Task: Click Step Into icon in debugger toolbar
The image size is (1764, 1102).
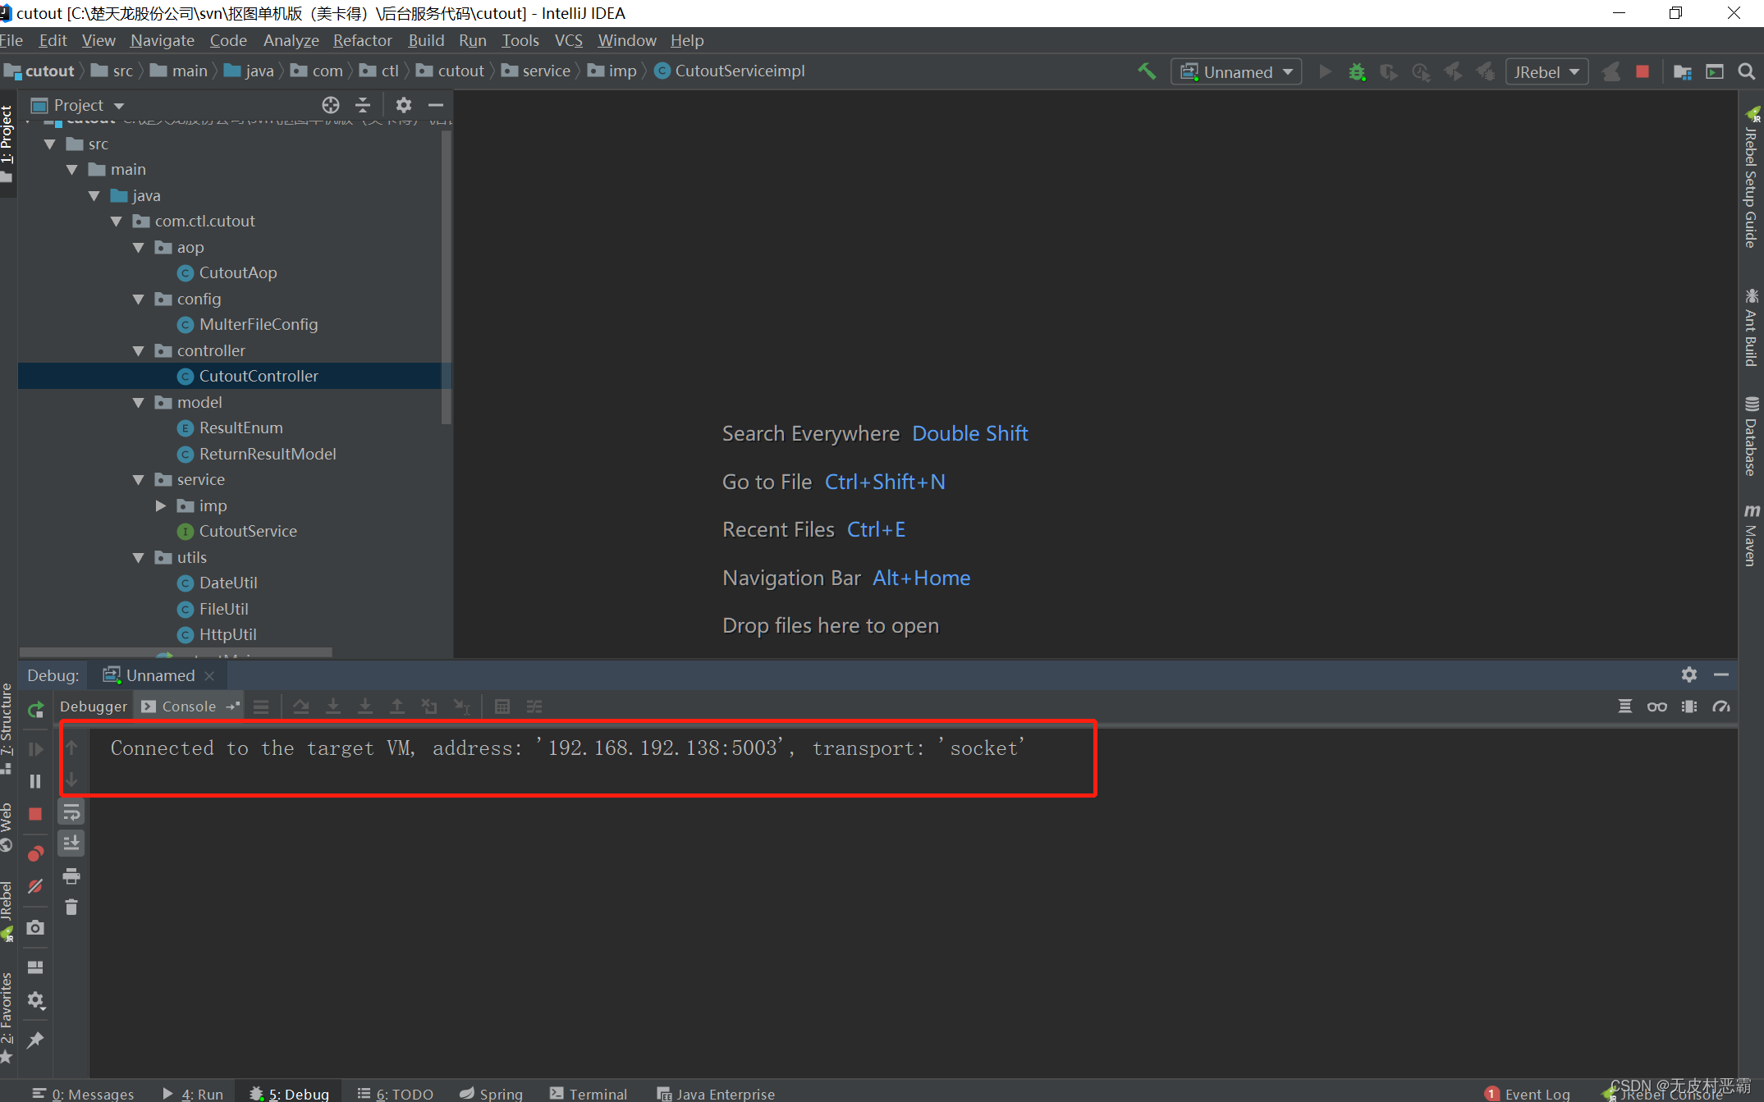Action: click(x=333, y=706)
